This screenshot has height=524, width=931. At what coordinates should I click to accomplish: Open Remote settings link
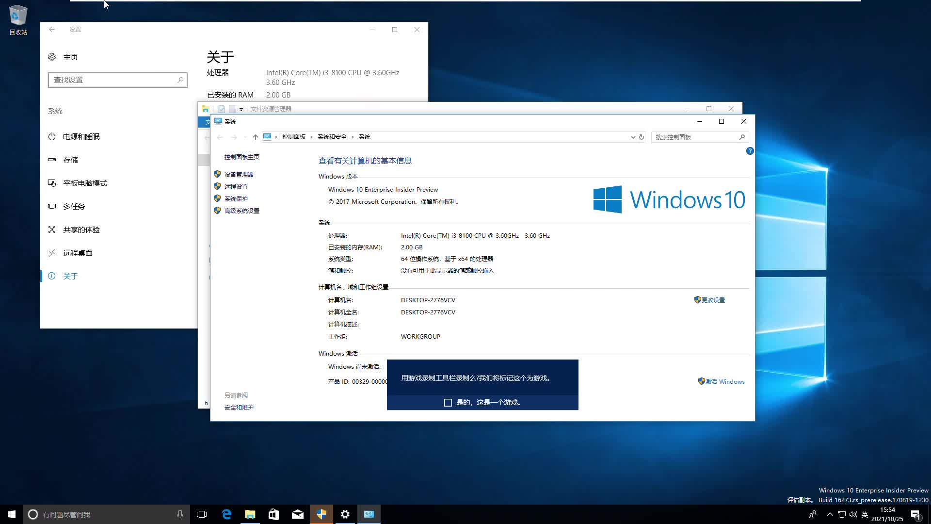pos(236,187)
